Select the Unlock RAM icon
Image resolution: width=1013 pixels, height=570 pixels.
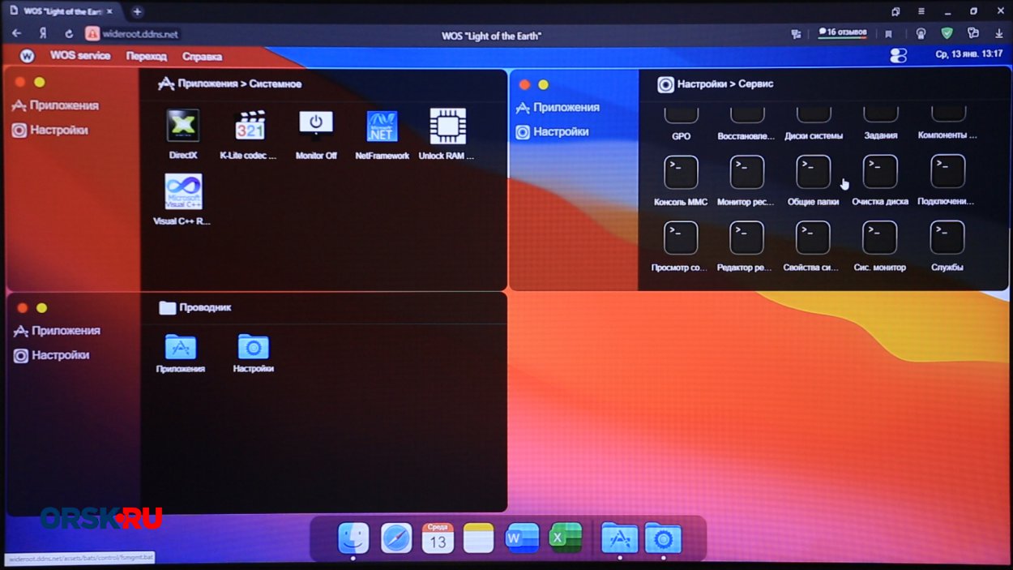[447, 126]
